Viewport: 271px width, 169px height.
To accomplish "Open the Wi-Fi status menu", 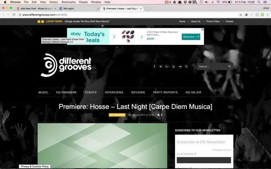I will pos(218,2).
